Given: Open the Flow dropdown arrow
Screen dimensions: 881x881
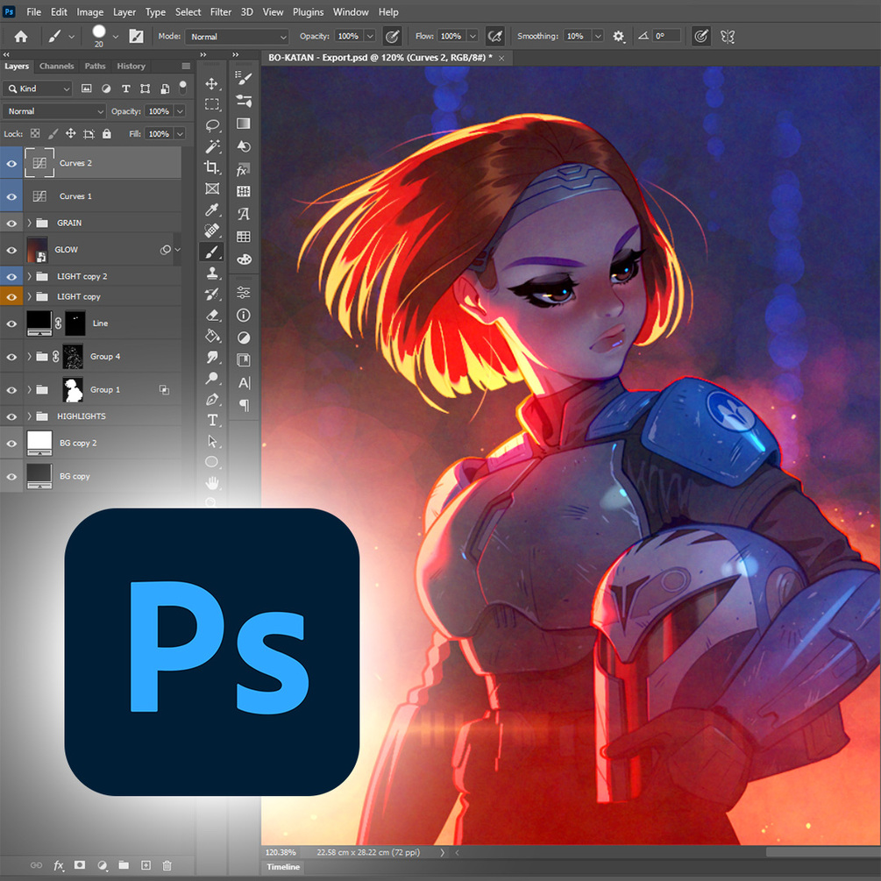Looking at the screenshot, I should pyautogui.click(x=473, y=37).
